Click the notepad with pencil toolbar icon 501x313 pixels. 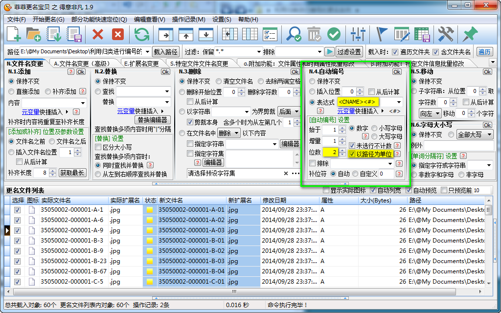coord(402,34)
